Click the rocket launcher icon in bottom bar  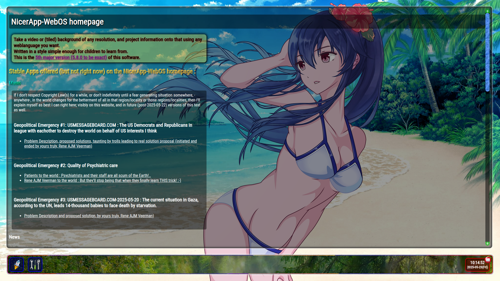17,264
